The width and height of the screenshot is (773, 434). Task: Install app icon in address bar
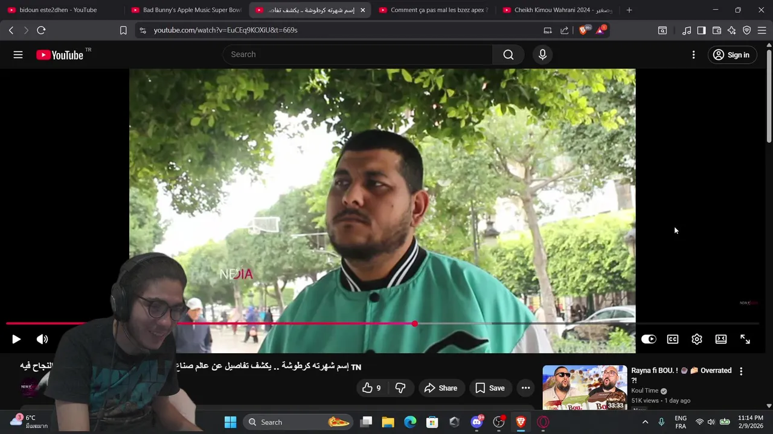tap(548, 30)
